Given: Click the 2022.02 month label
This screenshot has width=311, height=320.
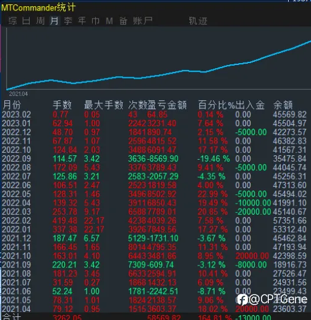Looking at the screenshot, I should (16, 220).
